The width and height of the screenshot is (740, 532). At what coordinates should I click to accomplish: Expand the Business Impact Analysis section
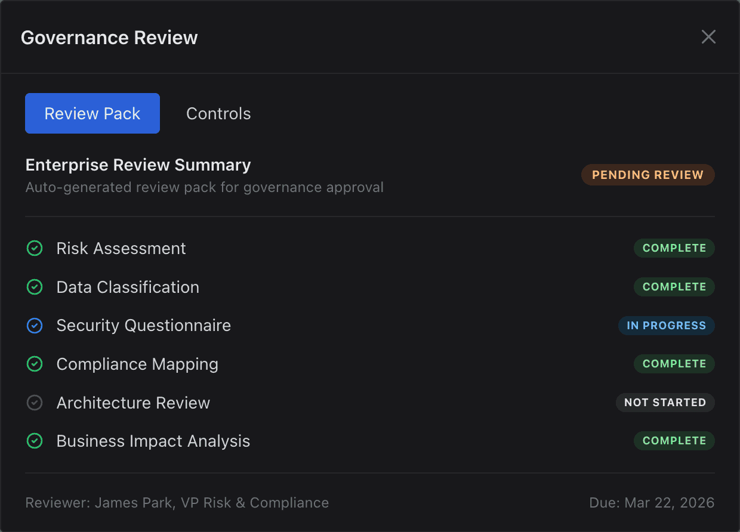(153, 441)
